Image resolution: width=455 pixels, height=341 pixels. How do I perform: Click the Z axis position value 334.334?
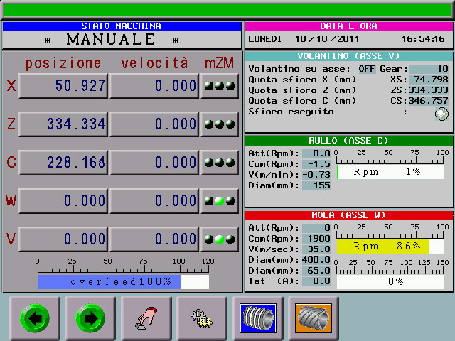63,124
